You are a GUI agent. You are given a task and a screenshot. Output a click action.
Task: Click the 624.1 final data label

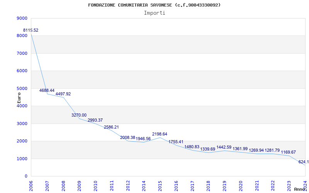[304, 162]
